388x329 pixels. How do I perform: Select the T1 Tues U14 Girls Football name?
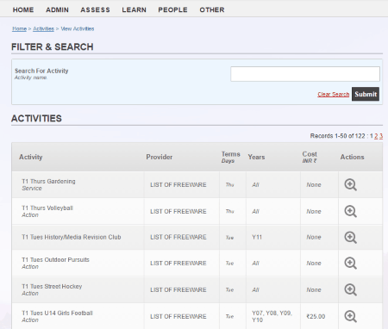(57, 313)
